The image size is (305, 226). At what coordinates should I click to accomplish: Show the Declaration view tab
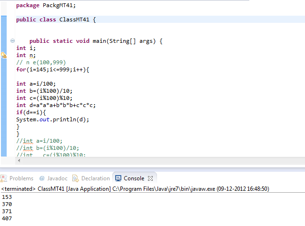[x=91, y=178]
